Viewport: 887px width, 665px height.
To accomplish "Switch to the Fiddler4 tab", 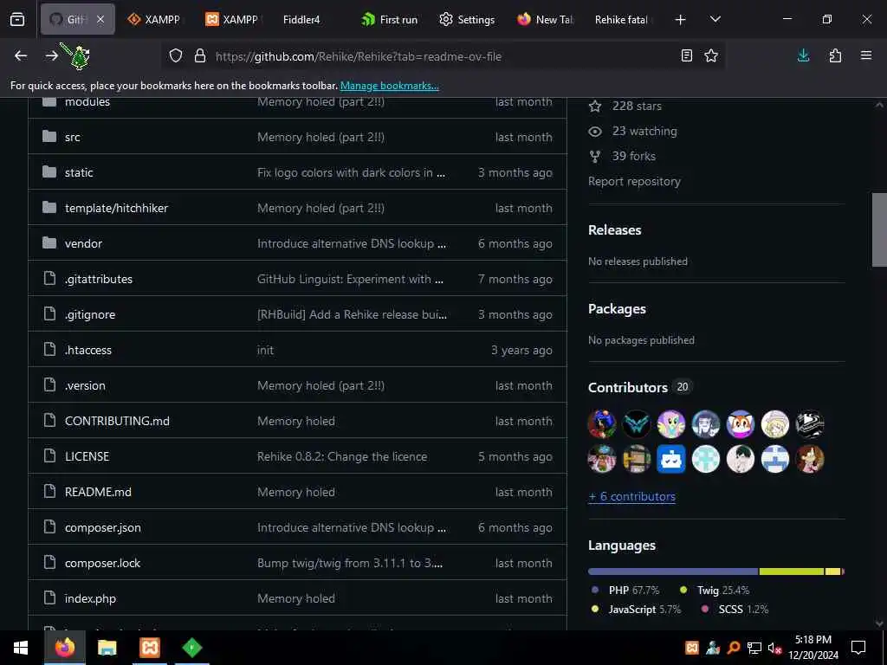I will click(311, 19).
